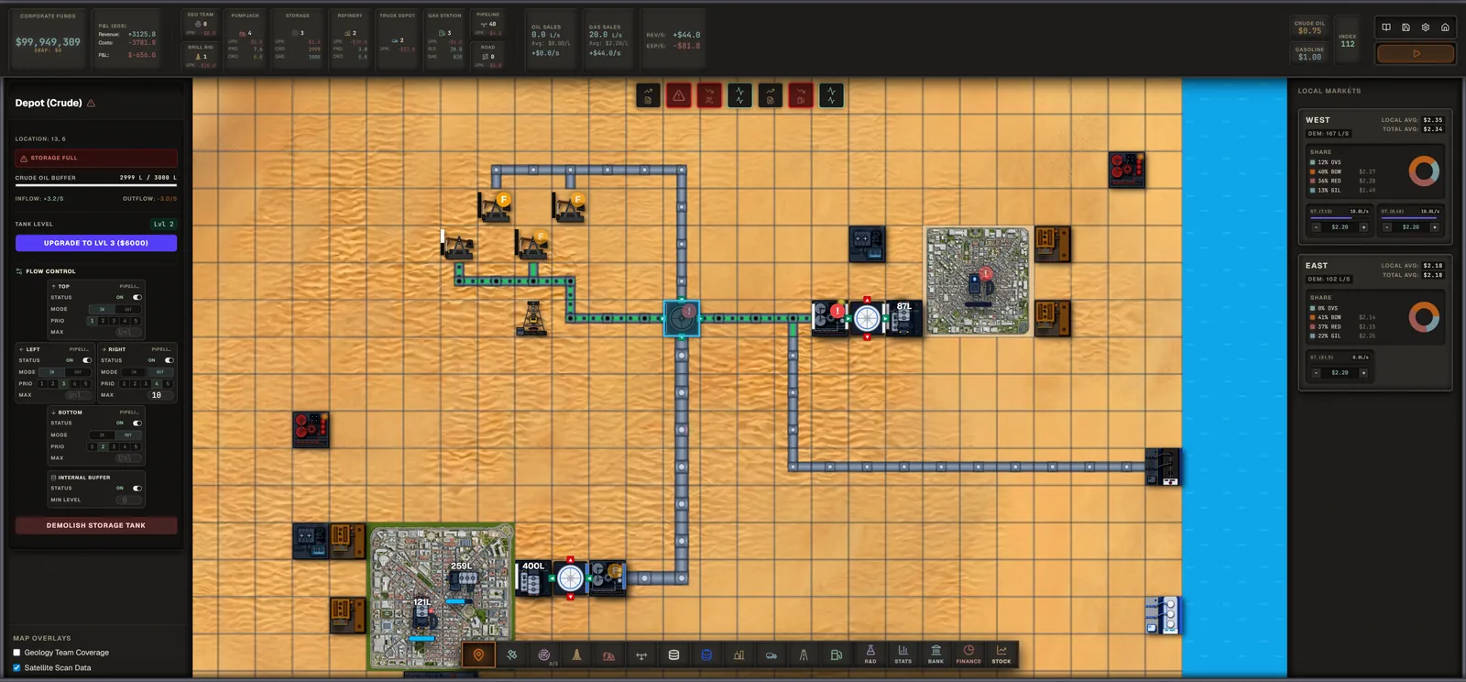Click the save game icon

(x=1406, y=27)
